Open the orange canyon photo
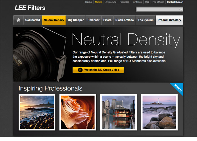The image size is (197, 141). click(78, 112)
